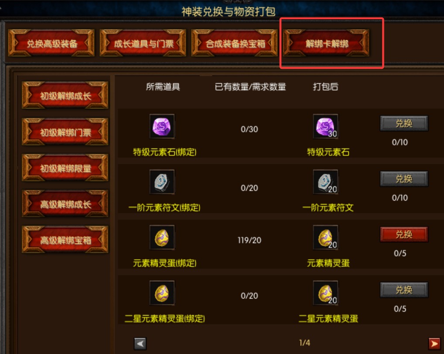Click the bound 元素精灵蛋 egg icon
Image resolution: width=444 pixels, height=354 pixels.
[x=162, y=237]
